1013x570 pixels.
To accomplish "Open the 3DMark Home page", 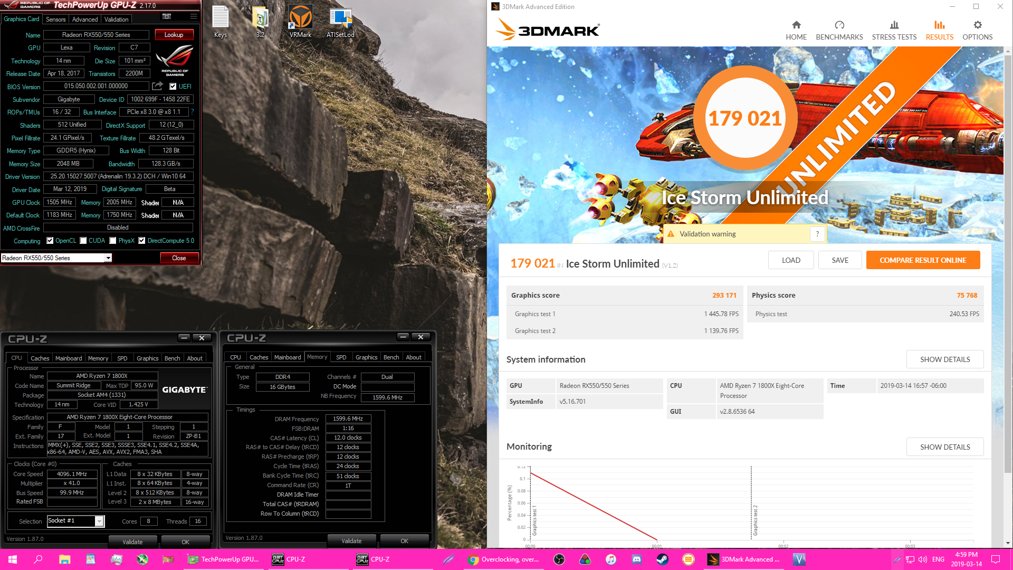I will [796, 30].
